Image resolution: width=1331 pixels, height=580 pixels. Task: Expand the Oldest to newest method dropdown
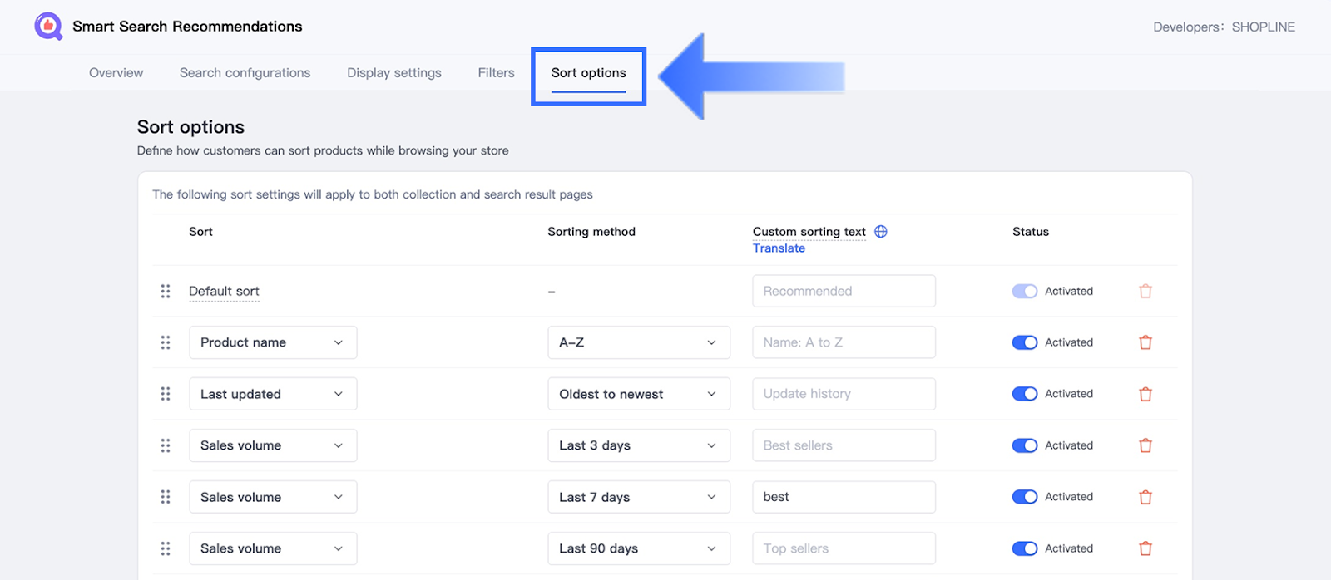tap(638, 394)
